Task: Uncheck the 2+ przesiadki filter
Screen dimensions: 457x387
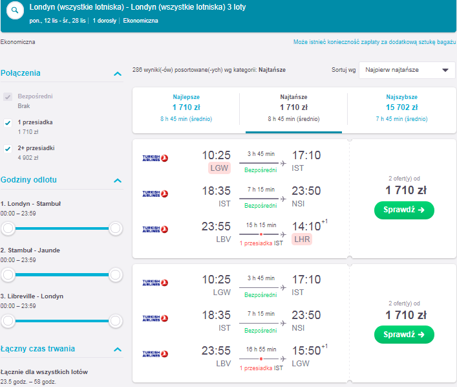Action: pos(8,149)
